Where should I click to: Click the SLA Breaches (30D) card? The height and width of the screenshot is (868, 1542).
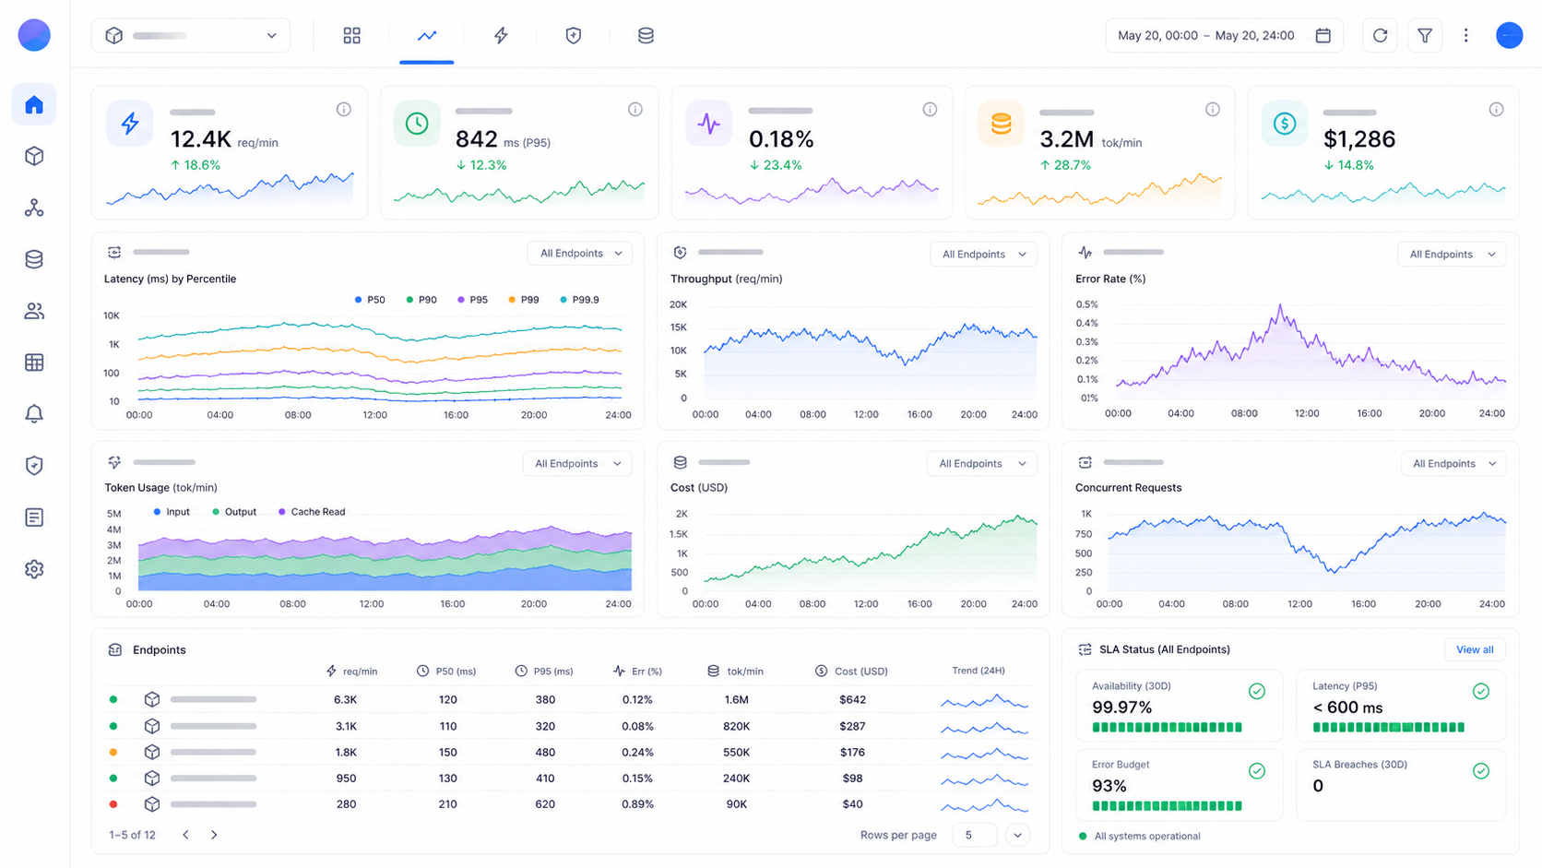coord(1400,785)
